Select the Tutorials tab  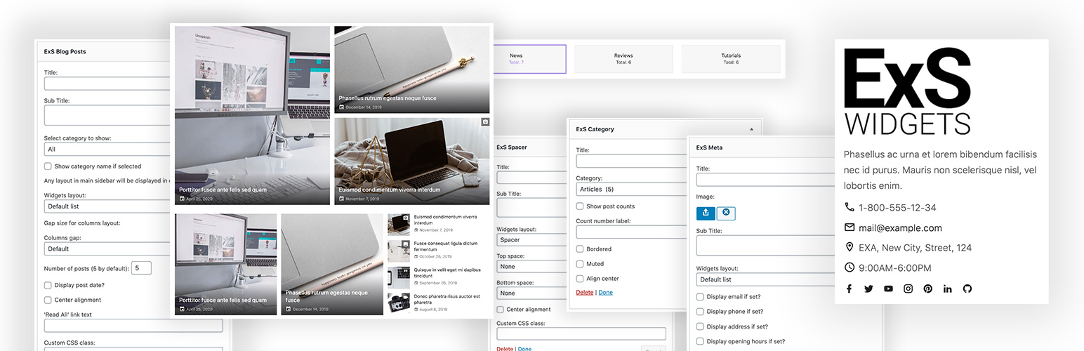731,59
